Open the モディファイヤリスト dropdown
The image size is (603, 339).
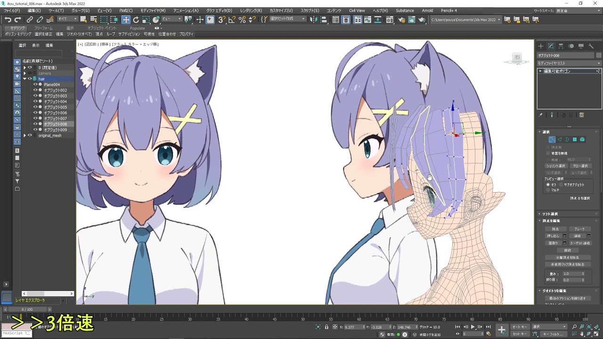[x=569, y=63]
